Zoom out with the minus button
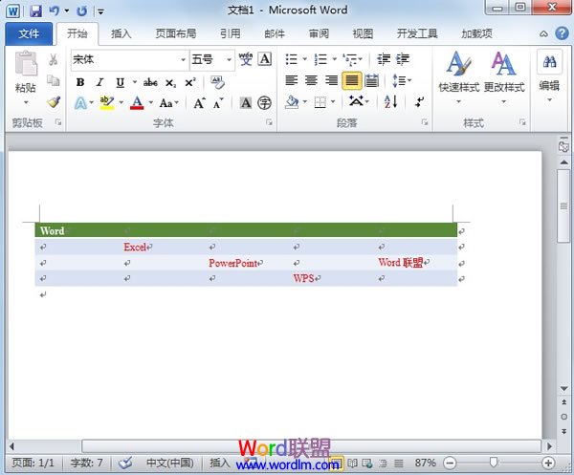Image resolution: width=574 pixels, height=475 pixels. pos(450,464)
